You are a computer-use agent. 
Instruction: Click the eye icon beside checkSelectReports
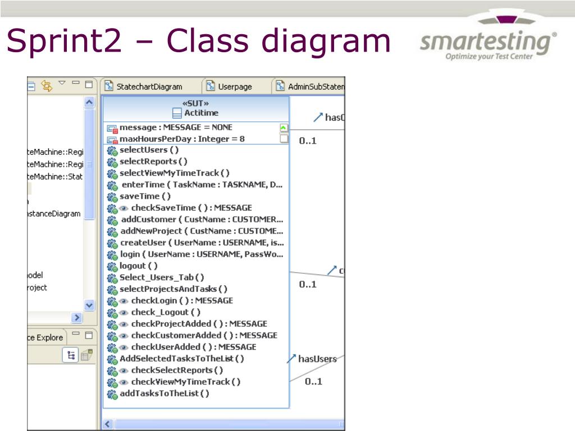(124, 370)
